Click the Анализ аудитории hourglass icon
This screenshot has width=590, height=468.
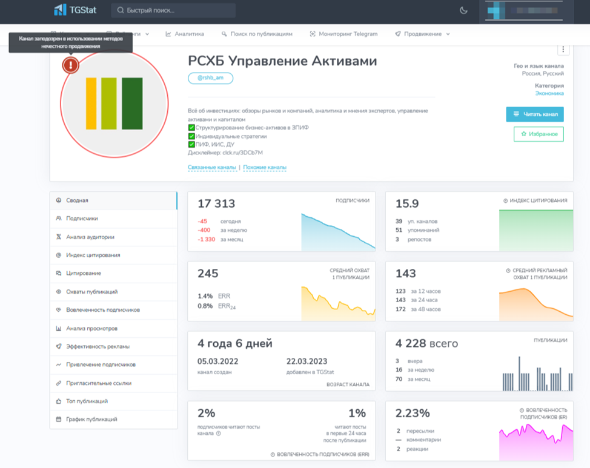tap(59, 237)
